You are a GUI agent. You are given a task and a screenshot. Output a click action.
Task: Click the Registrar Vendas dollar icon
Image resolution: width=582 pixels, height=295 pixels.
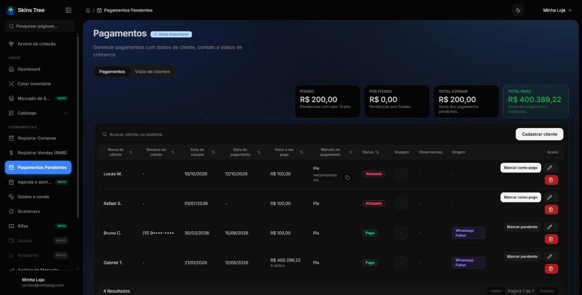click(11, 153)
